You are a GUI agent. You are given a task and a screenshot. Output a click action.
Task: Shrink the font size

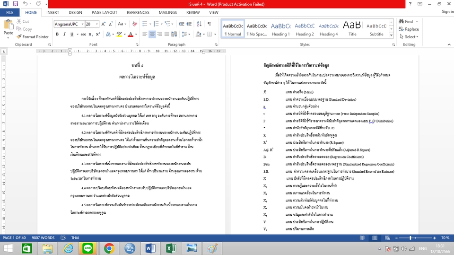(x=111, y=24)
